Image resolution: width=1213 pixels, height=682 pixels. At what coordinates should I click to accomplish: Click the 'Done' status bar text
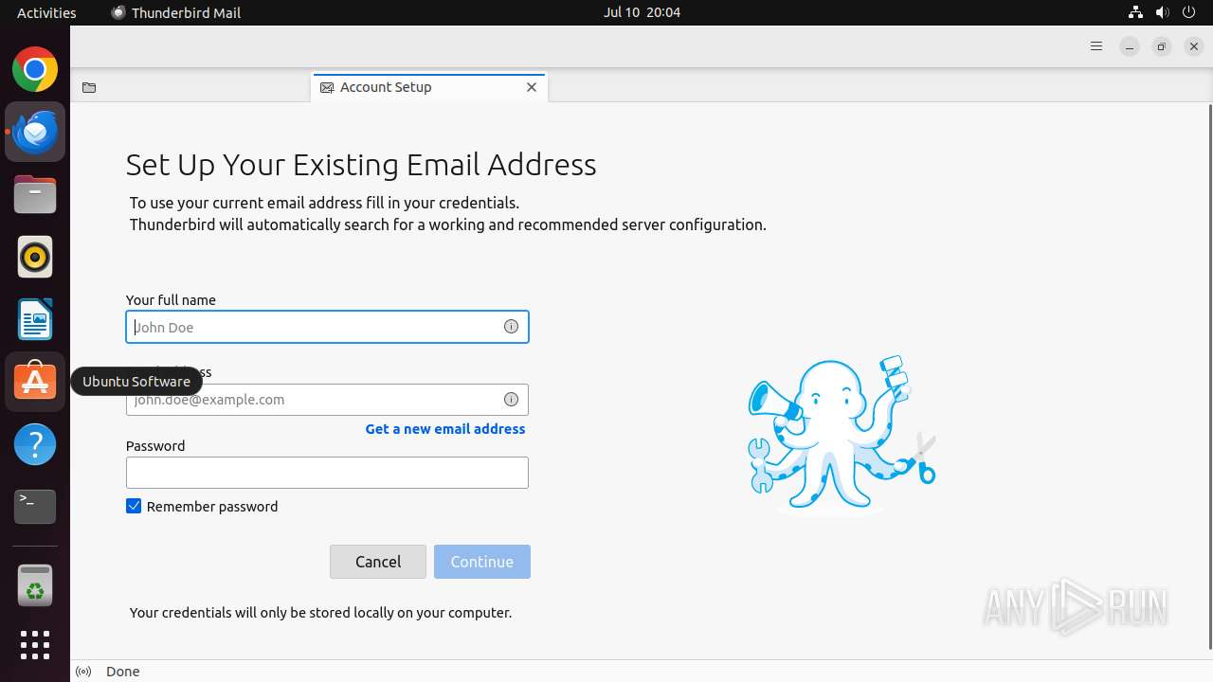123,672
